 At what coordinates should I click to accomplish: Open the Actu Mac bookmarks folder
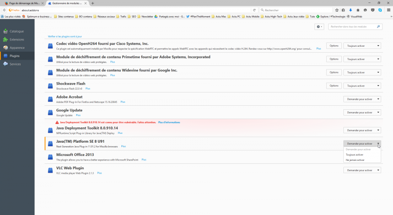click(x=219, y=17)
